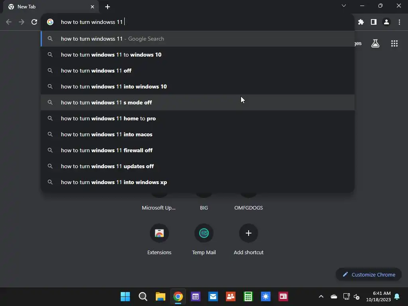The width and height of the screenshot is (408, 306).
Task: Open File Explorer from taskbar
Action: pyautogui.click(x=160, y=296)
